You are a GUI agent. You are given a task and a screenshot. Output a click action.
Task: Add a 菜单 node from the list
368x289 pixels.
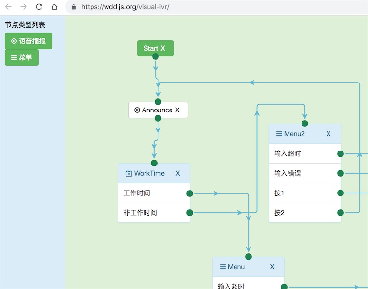(x=22, y=57)
